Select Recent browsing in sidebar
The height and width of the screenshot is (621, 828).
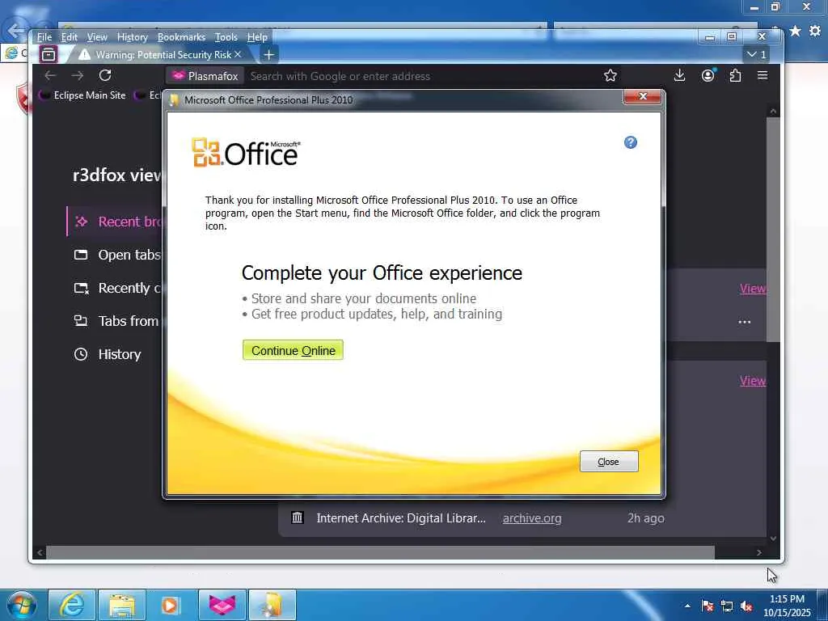click(x=115, y=222)
